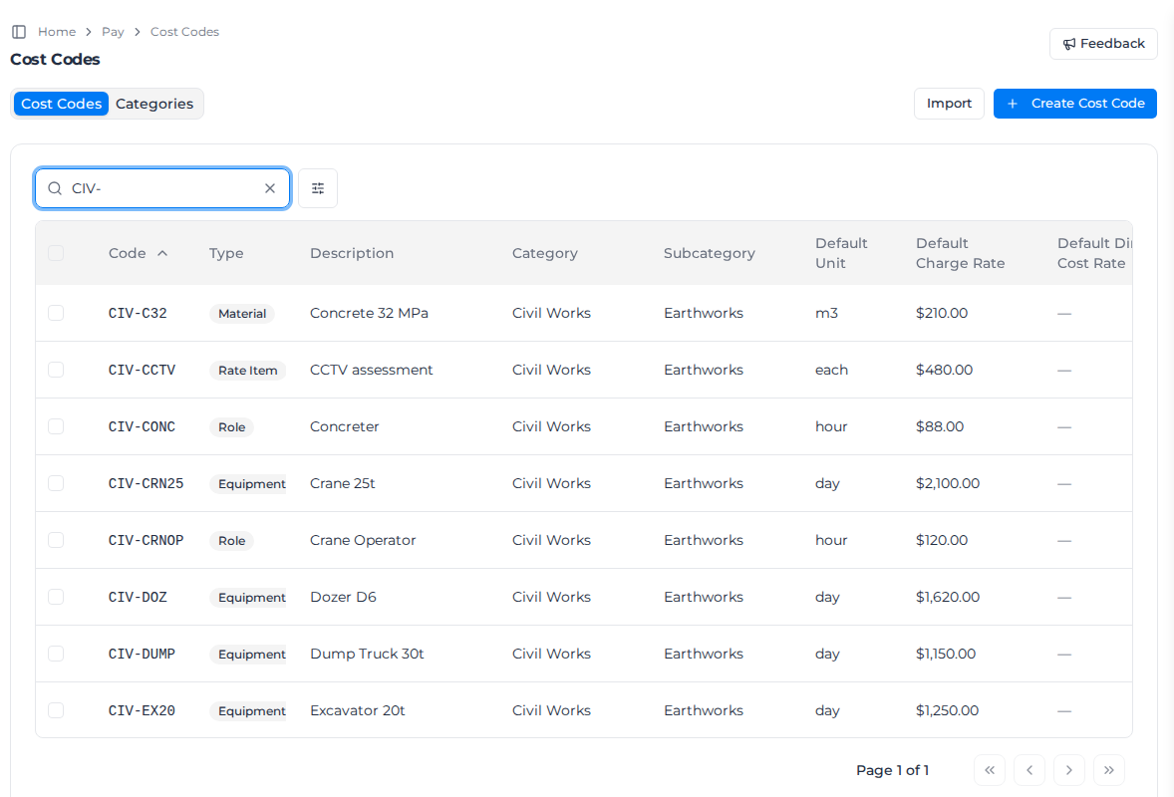This screenshot has width=1174, height=797.
Task: Click the $210.00 charge rate
Action: [942, 313]
